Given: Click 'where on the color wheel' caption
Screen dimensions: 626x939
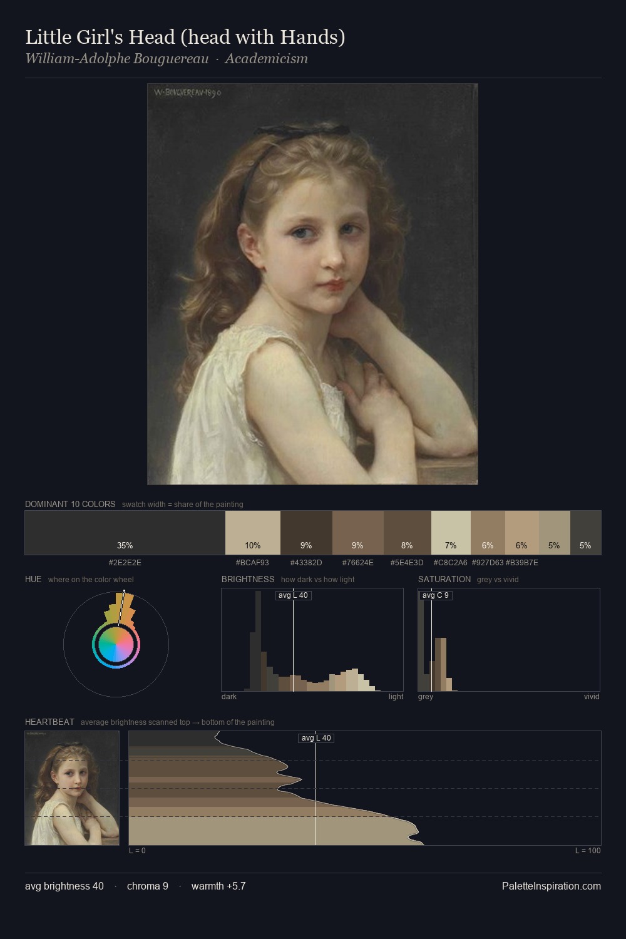Looking at the screenshot, I should point(91,580).
